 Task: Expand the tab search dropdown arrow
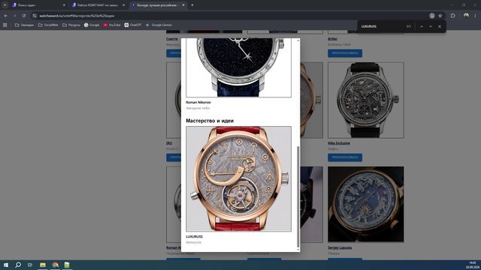tap(5, 5)
